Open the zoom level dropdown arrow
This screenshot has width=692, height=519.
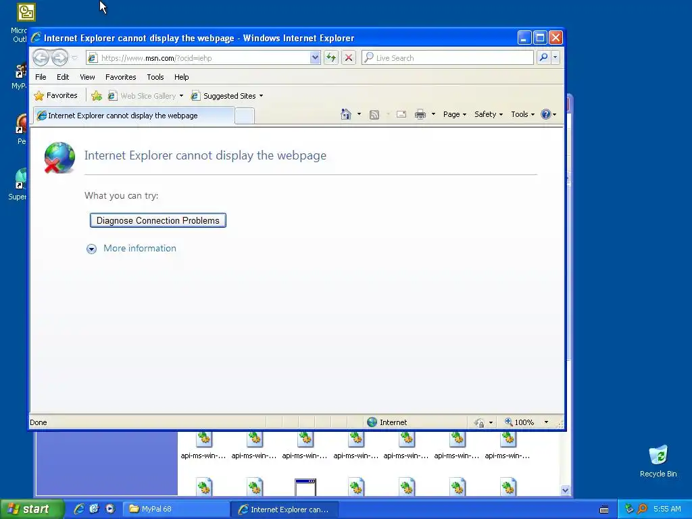[x=546, y=422]
